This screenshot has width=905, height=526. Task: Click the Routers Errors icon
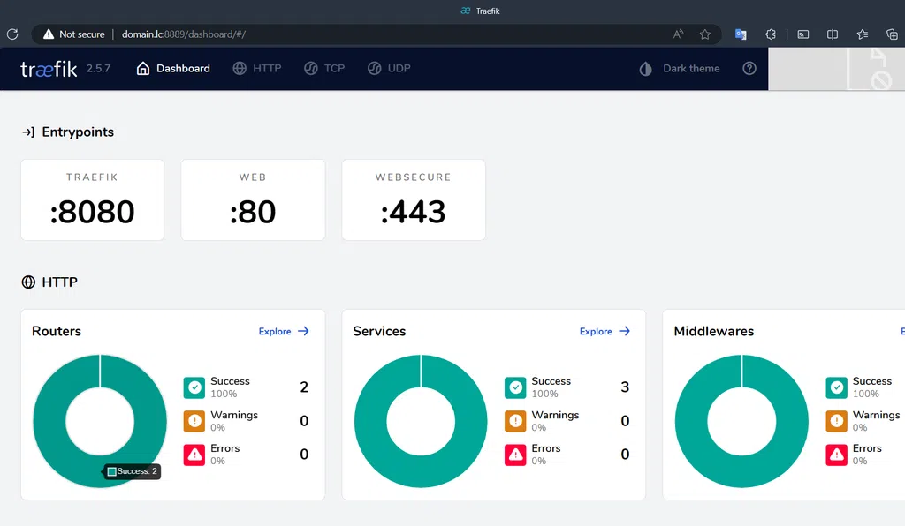[x=194, y=455]
